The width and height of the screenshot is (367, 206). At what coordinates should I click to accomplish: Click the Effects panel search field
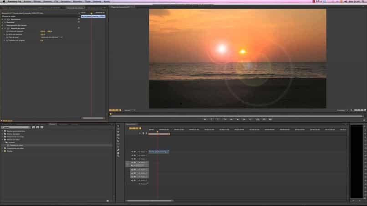15,127
